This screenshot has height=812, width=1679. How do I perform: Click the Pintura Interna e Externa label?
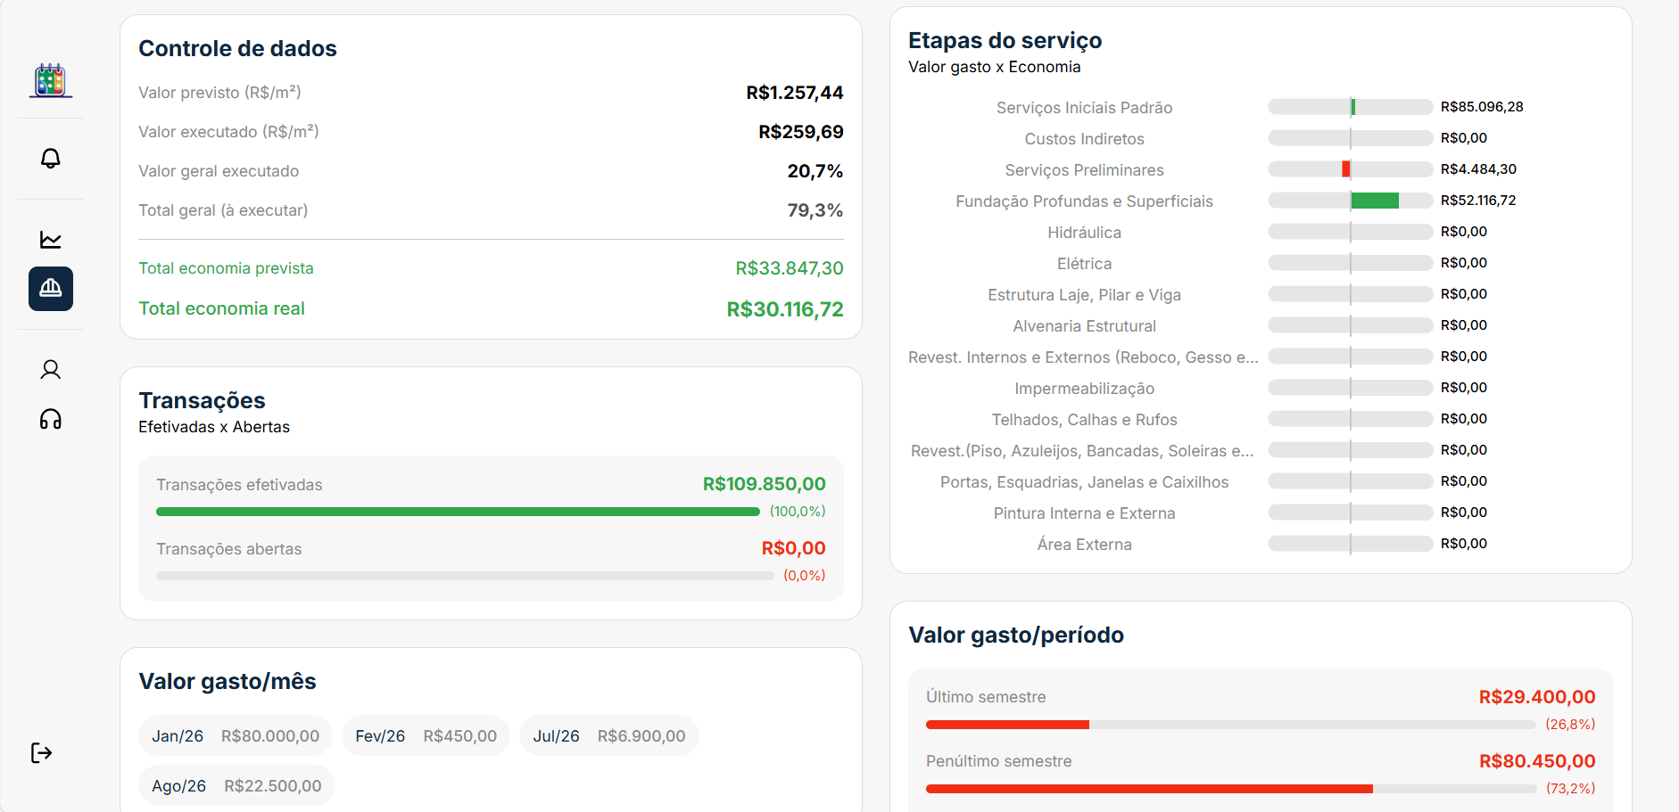[1084, 513]
